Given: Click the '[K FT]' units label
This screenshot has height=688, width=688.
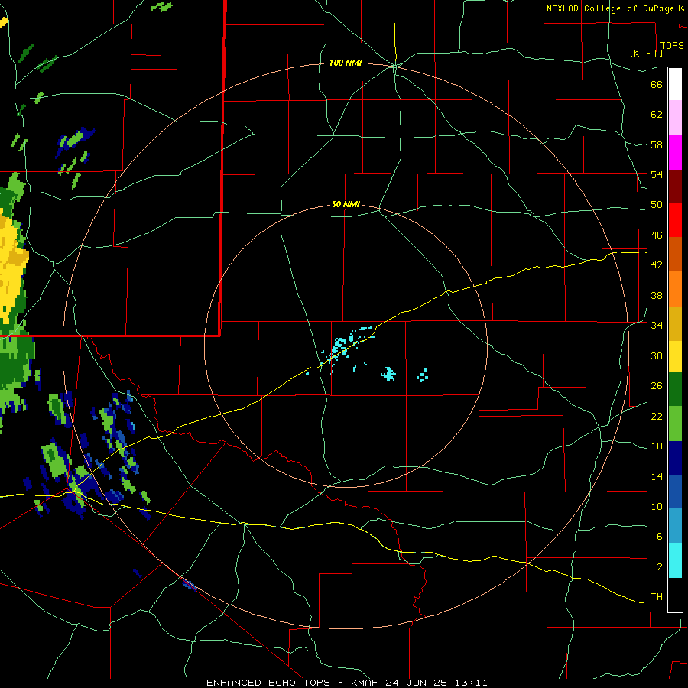Looking at the screenshot, I should [x=646, y=53].
